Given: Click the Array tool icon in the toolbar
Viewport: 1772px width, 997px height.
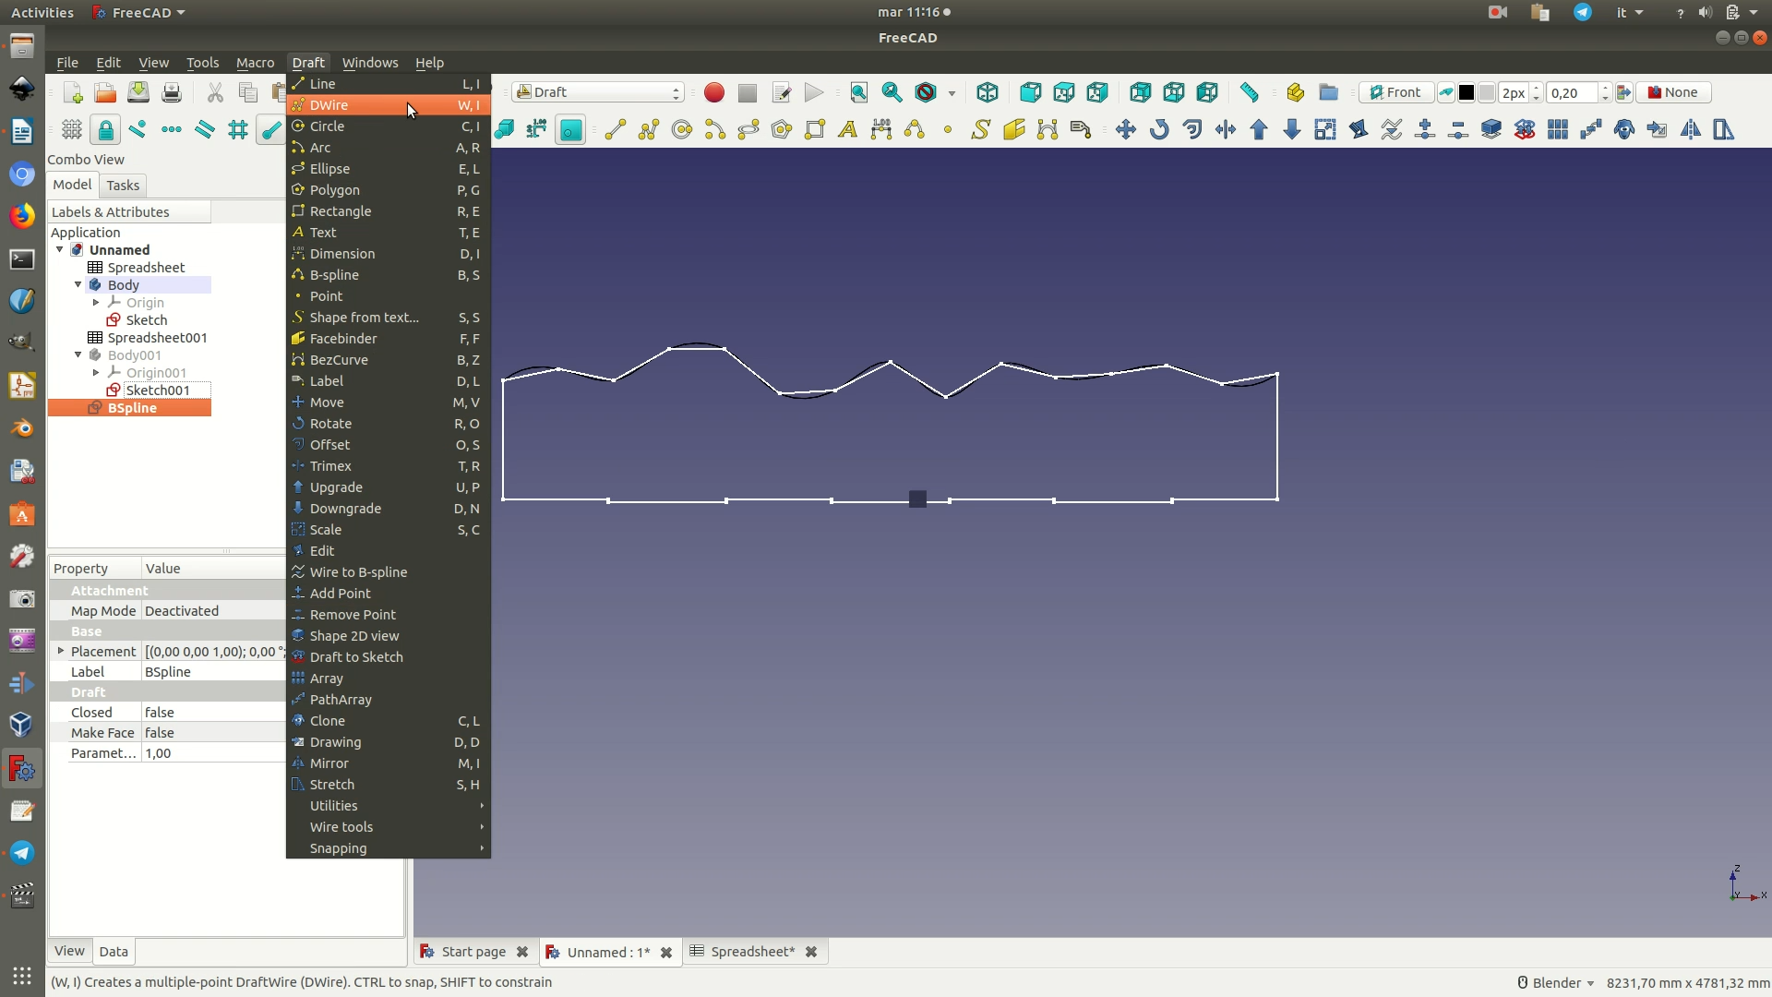Looking at the screenshot, I should [1558, 130].
